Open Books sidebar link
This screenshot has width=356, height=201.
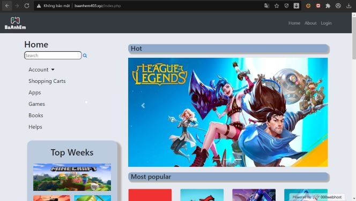point(35,115)
